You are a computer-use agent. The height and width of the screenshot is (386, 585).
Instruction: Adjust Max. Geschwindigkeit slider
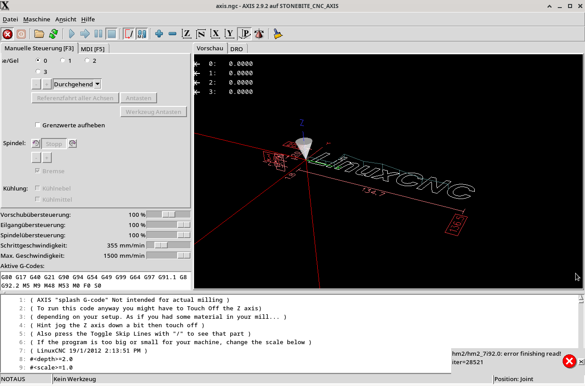169,256
